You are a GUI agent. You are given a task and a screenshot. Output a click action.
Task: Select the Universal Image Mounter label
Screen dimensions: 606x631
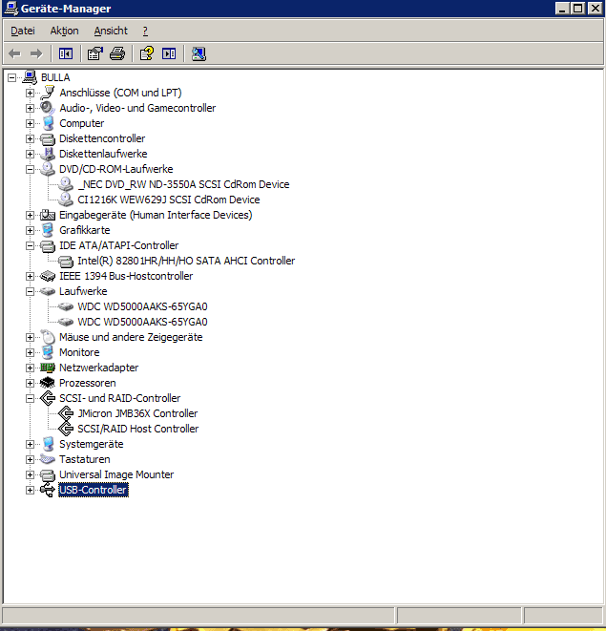click(x=116, y=474)
